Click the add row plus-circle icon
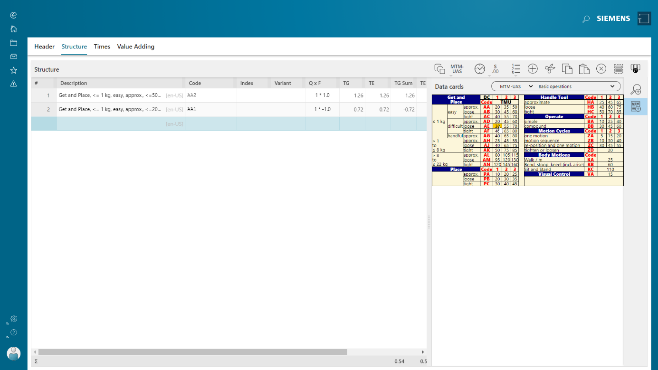This screenshot has height=370, width=658. (x=533, y=69)
